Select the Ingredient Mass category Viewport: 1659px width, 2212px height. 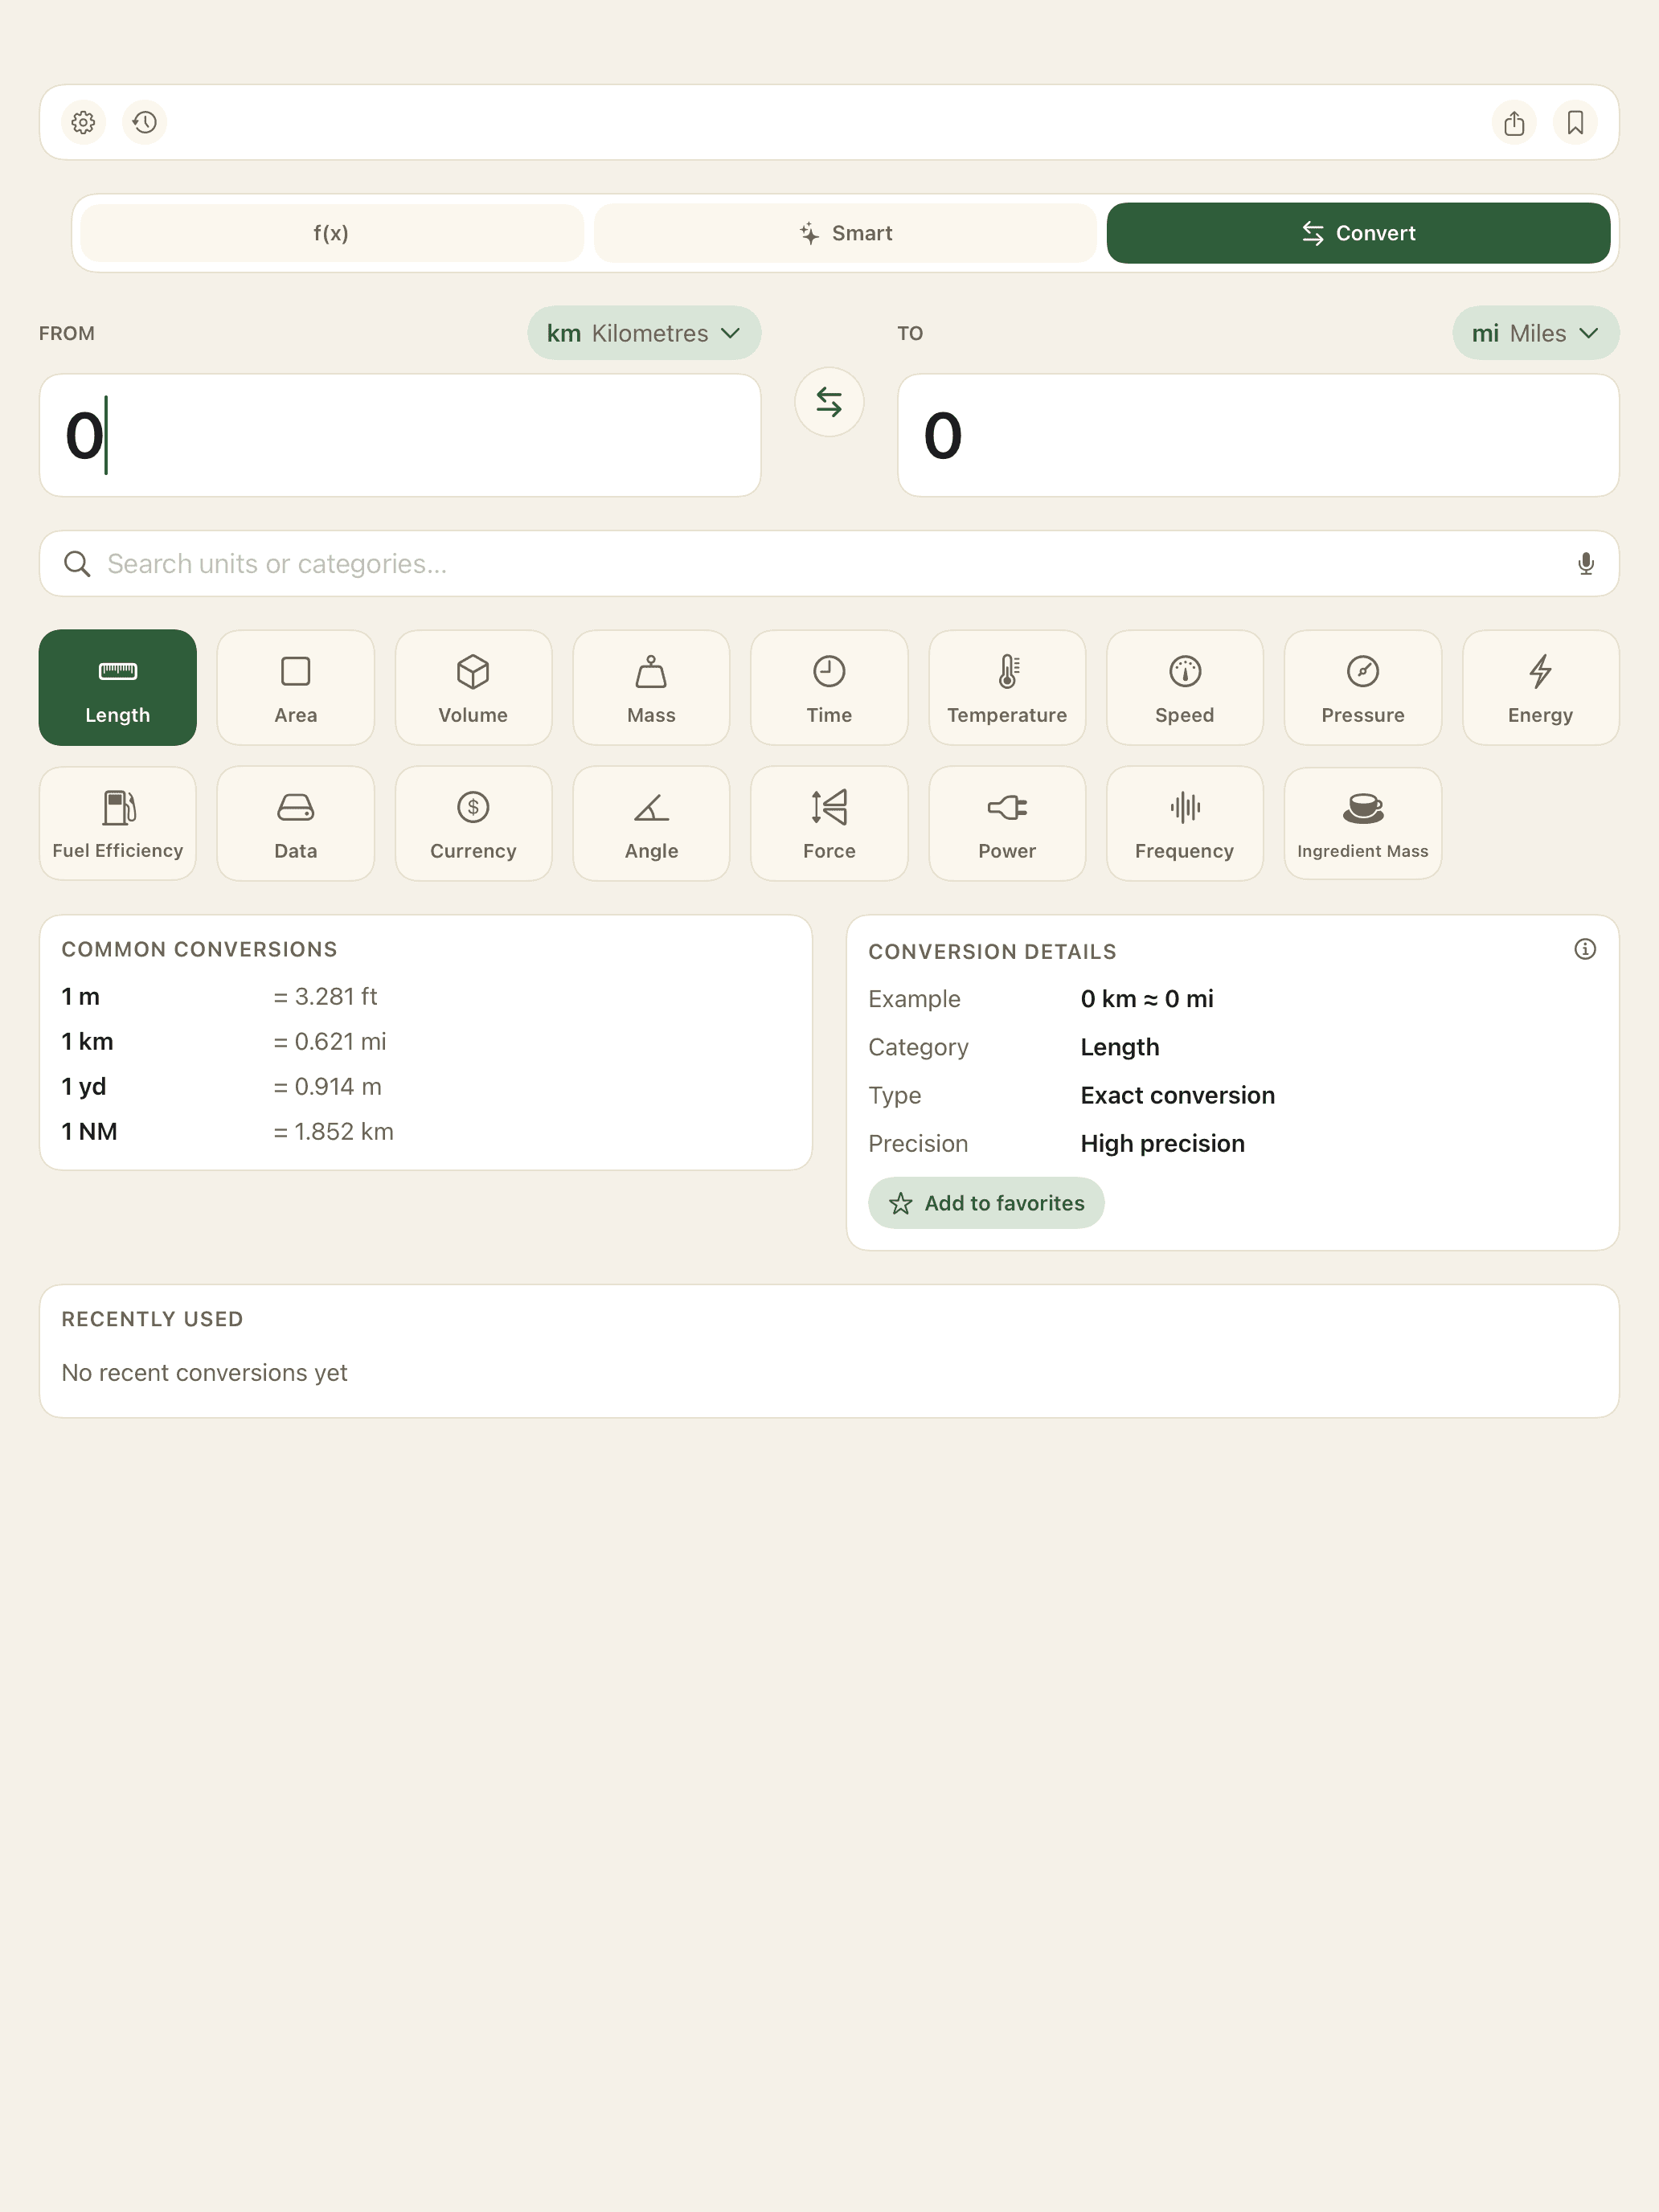1363,823
